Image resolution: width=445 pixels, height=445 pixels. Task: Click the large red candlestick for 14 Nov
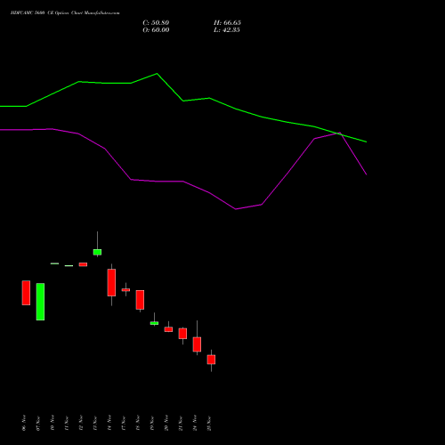point(111,282)
